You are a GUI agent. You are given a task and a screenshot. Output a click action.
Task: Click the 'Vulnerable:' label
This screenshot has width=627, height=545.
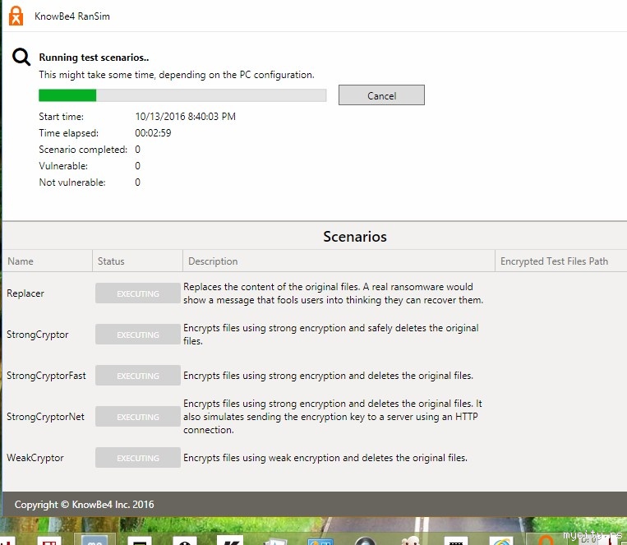[x=63, y=166]
